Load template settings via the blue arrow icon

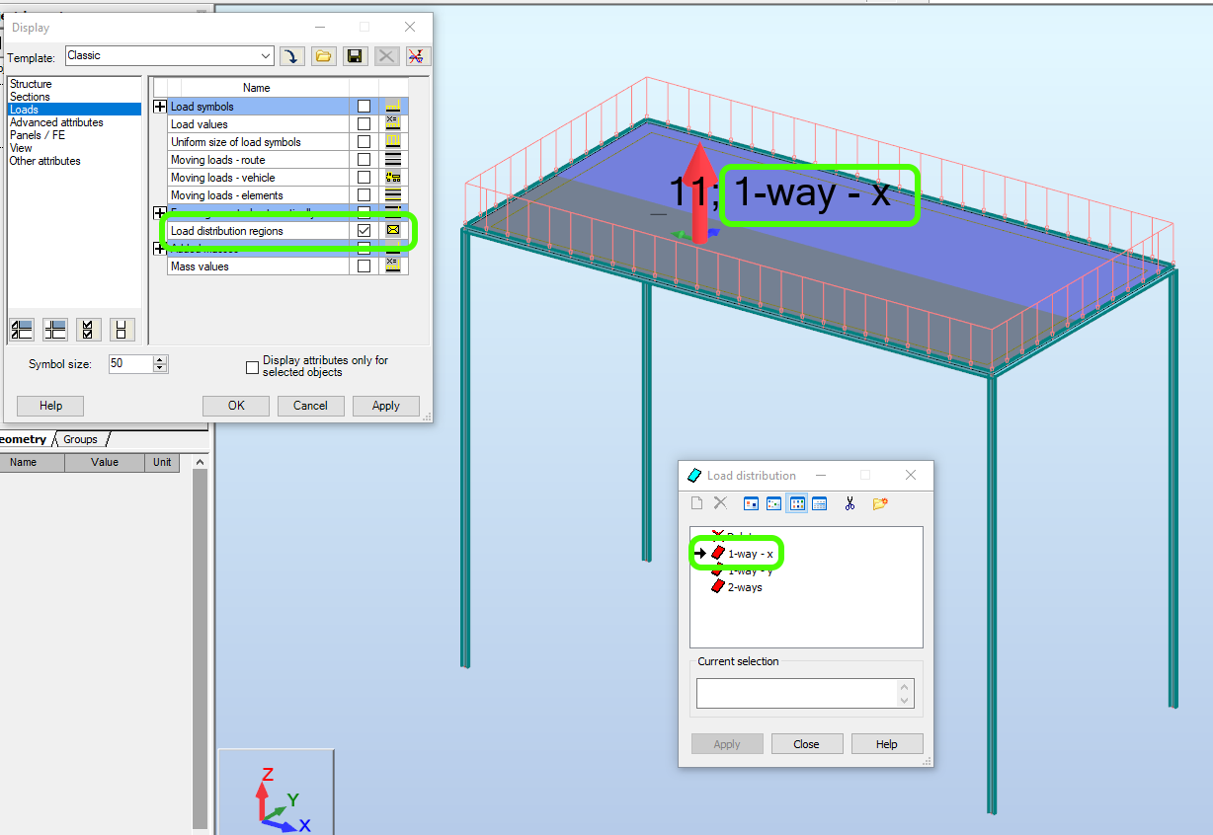point(292,56)
